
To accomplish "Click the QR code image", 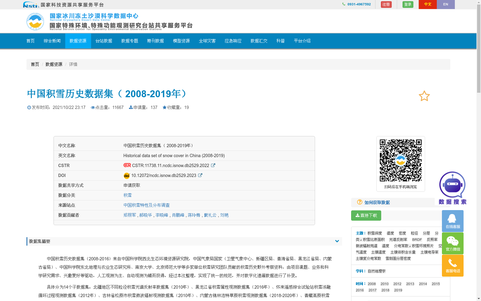I will [x=401, y=160].
